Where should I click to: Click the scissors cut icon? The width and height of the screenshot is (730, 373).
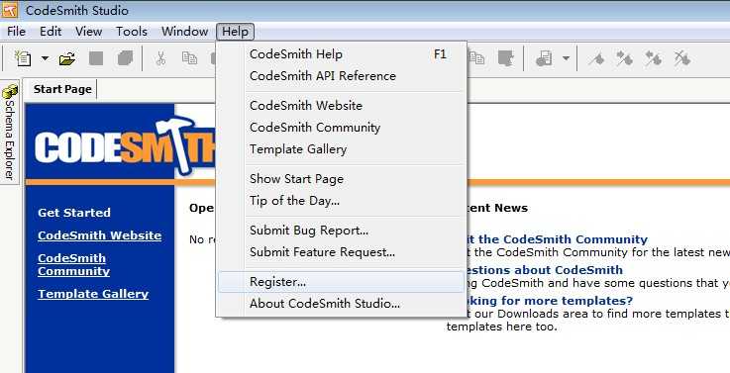point(160,58)
